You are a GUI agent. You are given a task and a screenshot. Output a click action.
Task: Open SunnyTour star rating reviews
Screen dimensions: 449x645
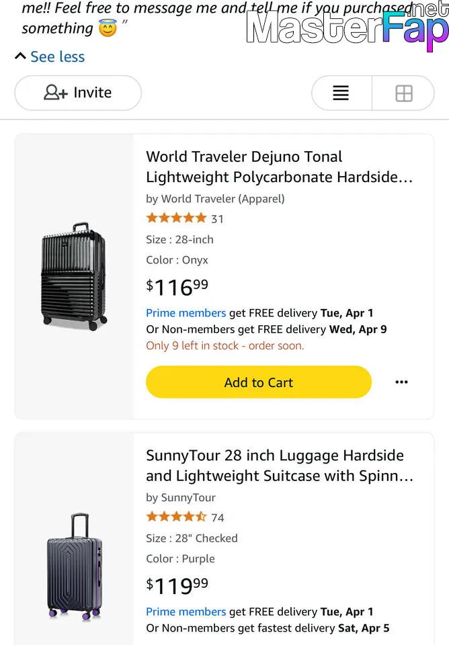click(176, 517)
